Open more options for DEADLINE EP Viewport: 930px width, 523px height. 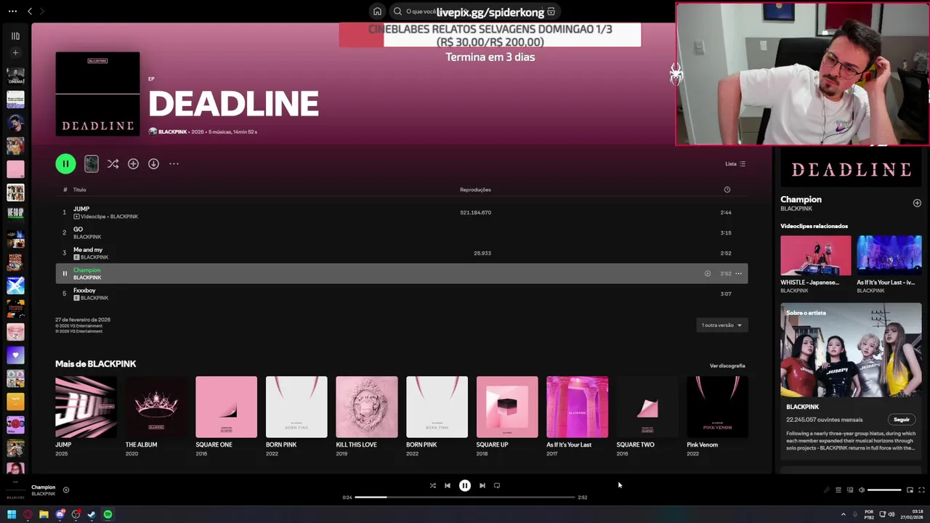coord(174,164)
